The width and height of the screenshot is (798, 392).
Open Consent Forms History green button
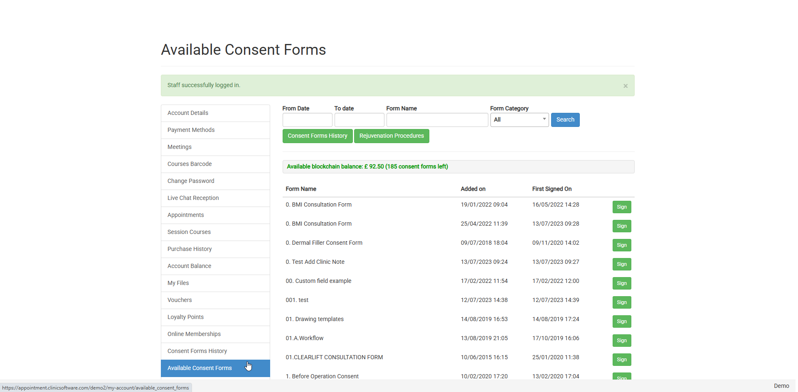(317, 136)
